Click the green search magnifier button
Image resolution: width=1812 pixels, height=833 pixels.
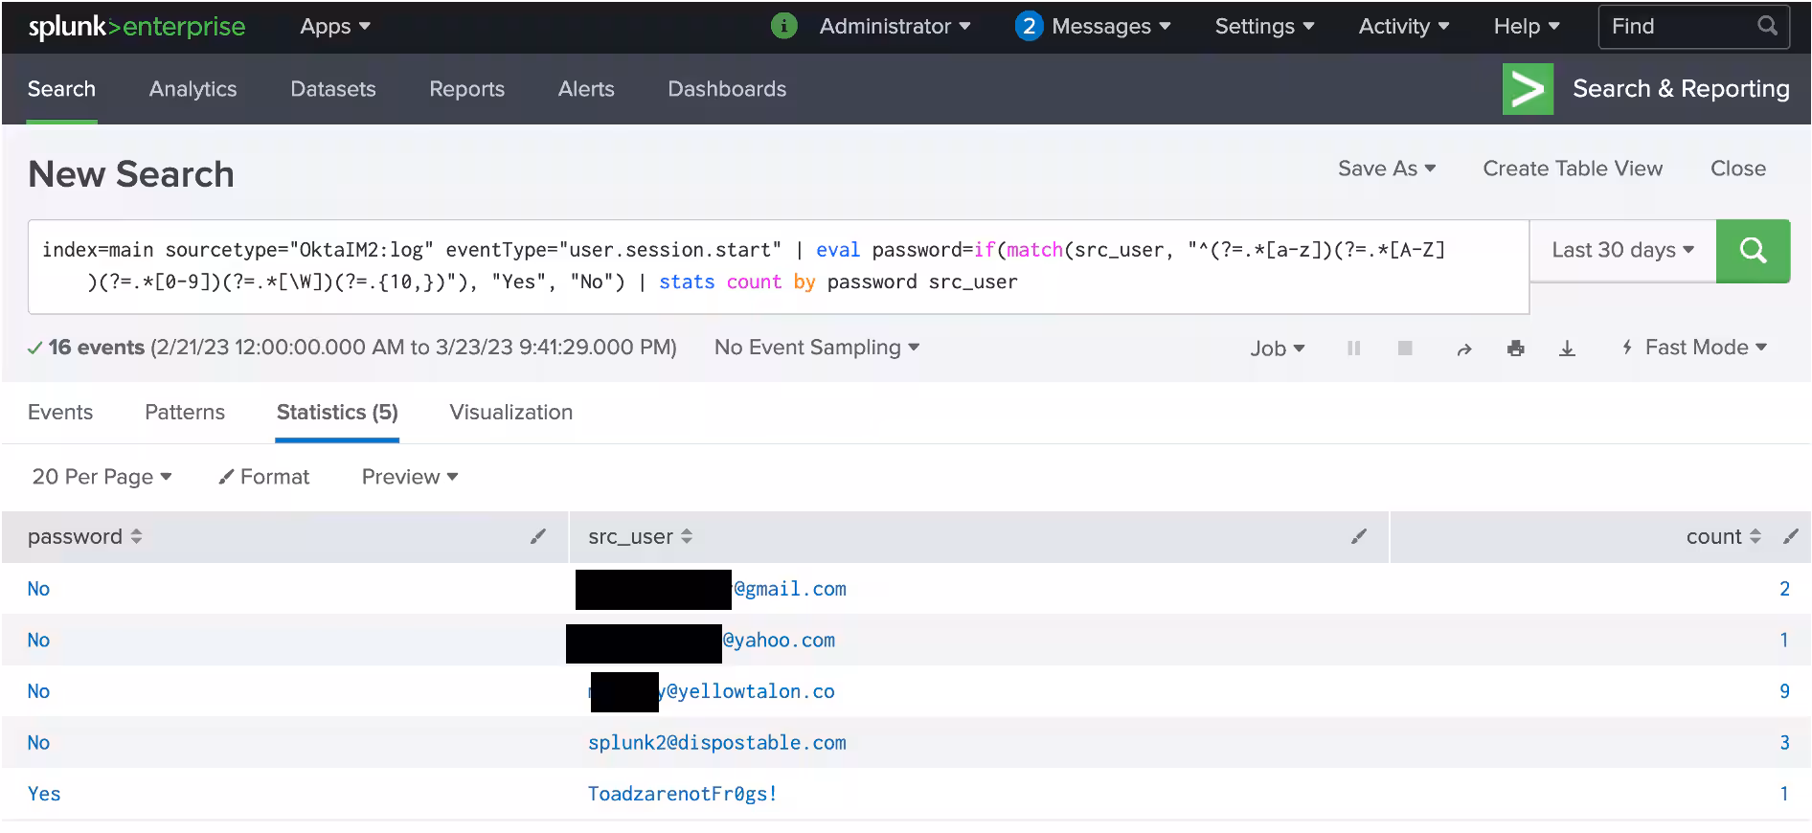point(1752,251)
